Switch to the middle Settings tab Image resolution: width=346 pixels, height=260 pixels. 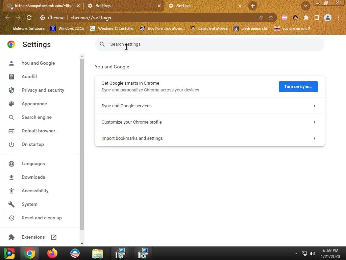coord(124,6)
